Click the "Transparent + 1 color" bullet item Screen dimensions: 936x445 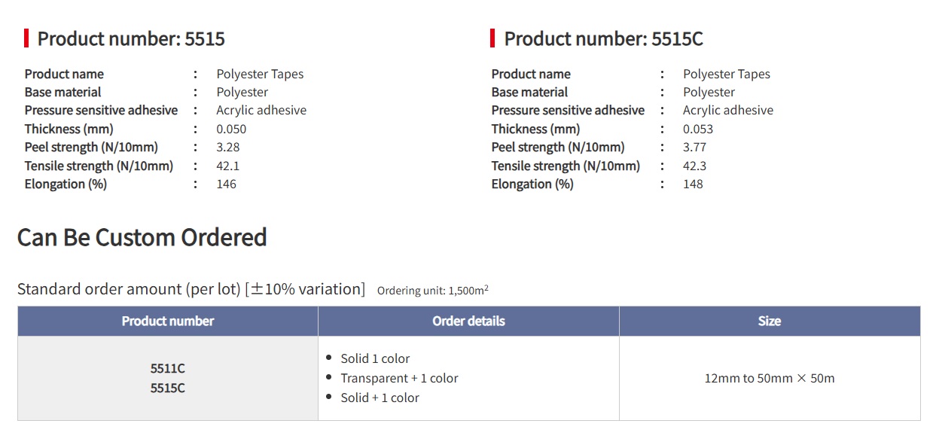(399, 378)
